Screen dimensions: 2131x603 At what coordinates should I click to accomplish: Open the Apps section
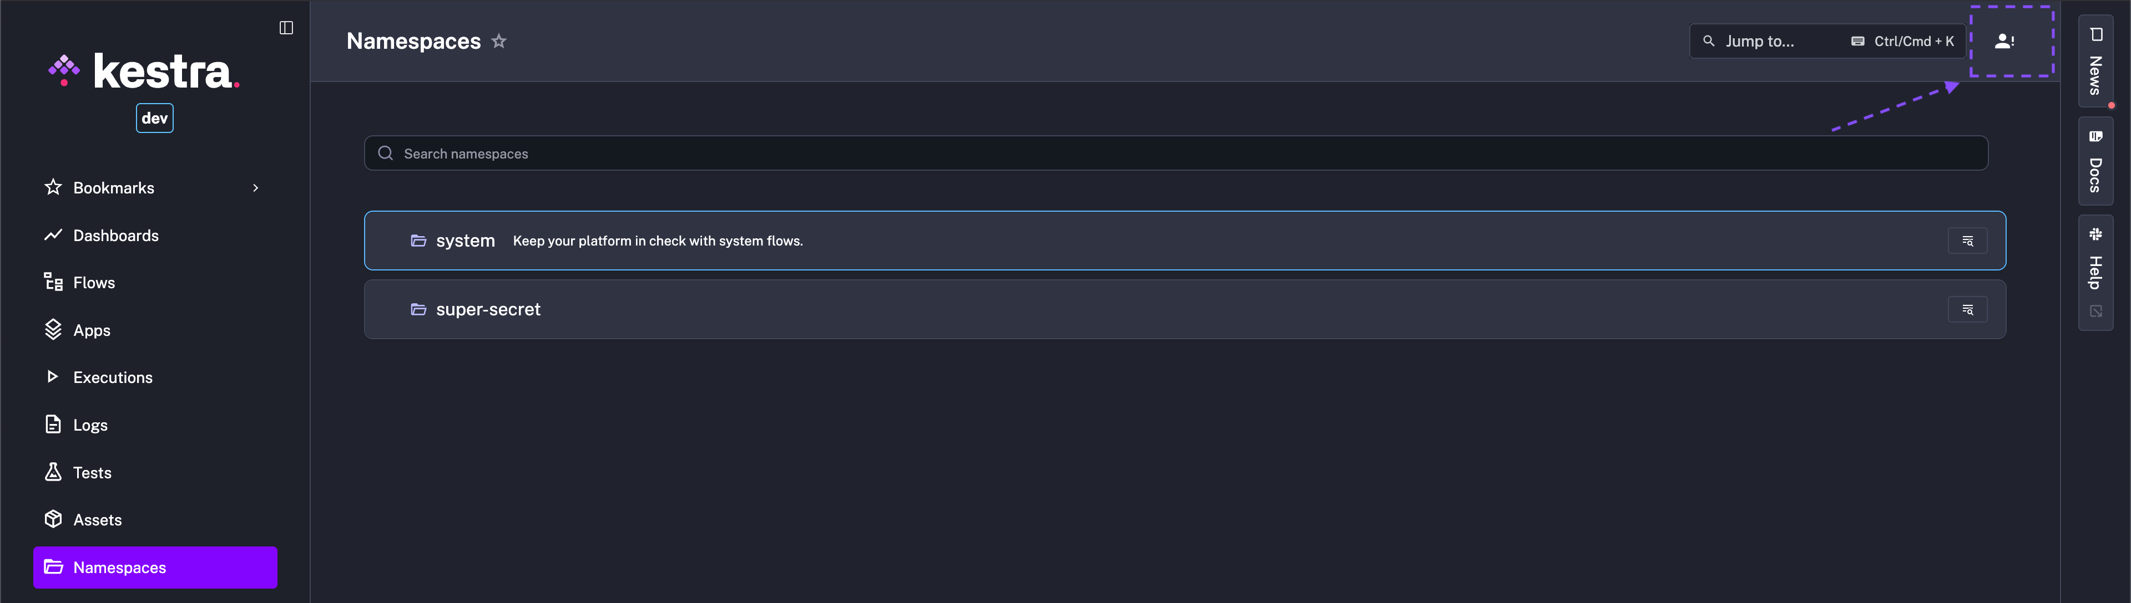click(91, 330)
